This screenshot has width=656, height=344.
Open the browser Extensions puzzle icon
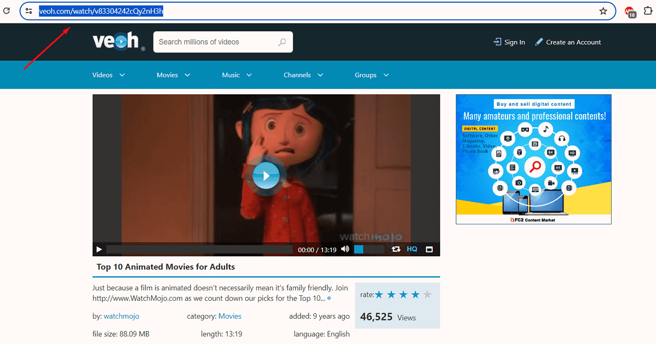[649, 11]
